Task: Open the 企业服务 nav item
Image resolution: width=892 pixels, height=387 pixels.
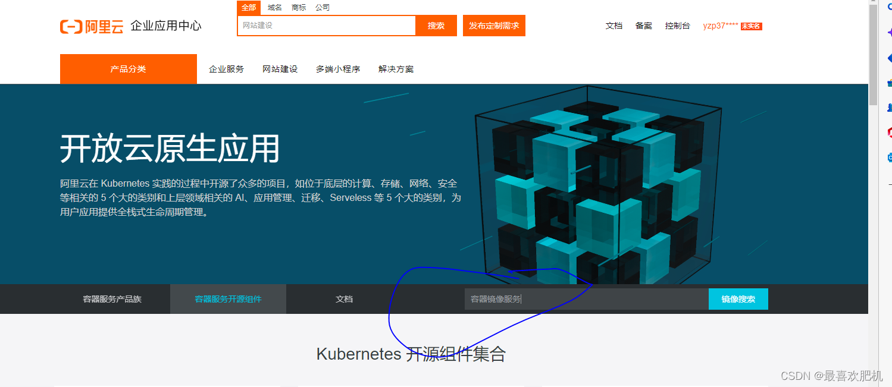Action: click(x=227, y=69)
